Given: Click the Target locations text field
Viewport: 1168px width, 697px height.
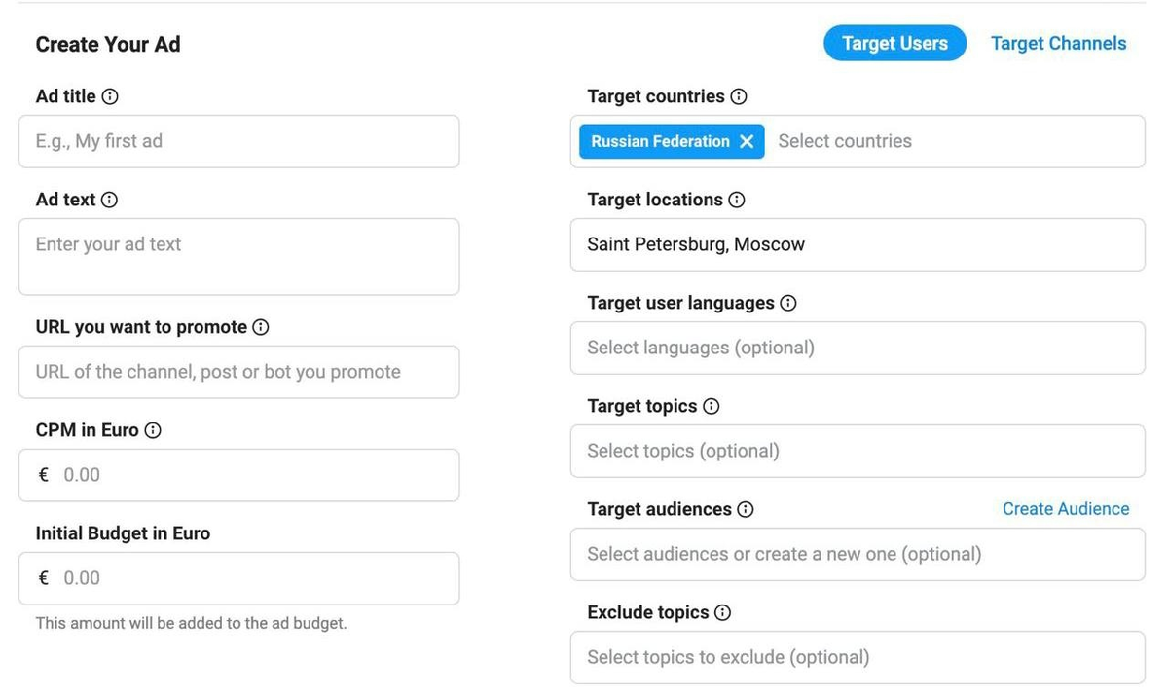Looking at the screenshot, I should (x=857, y=244).
